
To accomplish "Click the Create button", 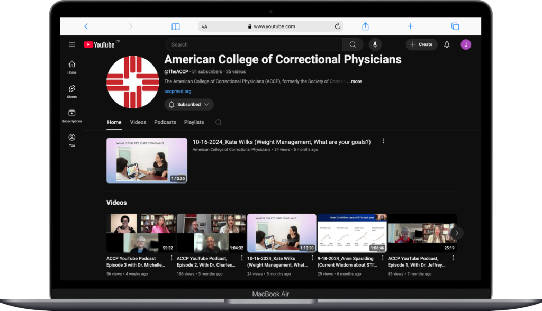I will pos(421,44).
